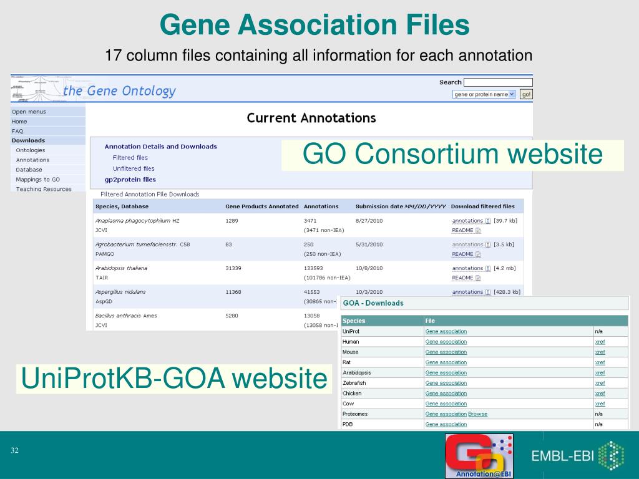Click the Gene Ontology header logo
Viewport: 639px width, 479px height.
click(x=94, y=89)
